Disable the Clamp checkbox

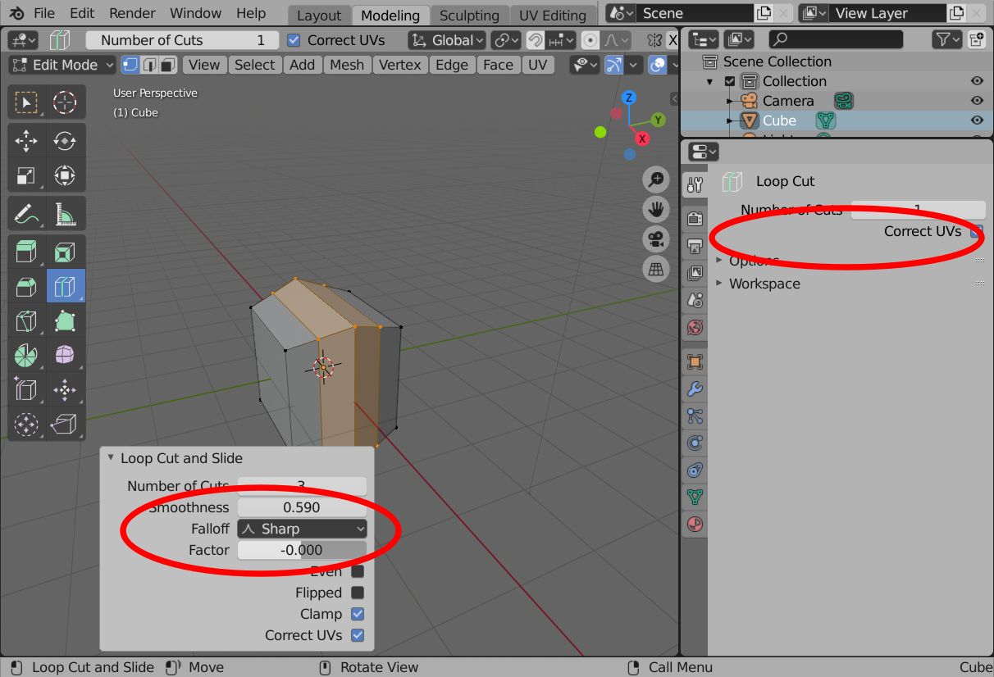click(358, 614)
